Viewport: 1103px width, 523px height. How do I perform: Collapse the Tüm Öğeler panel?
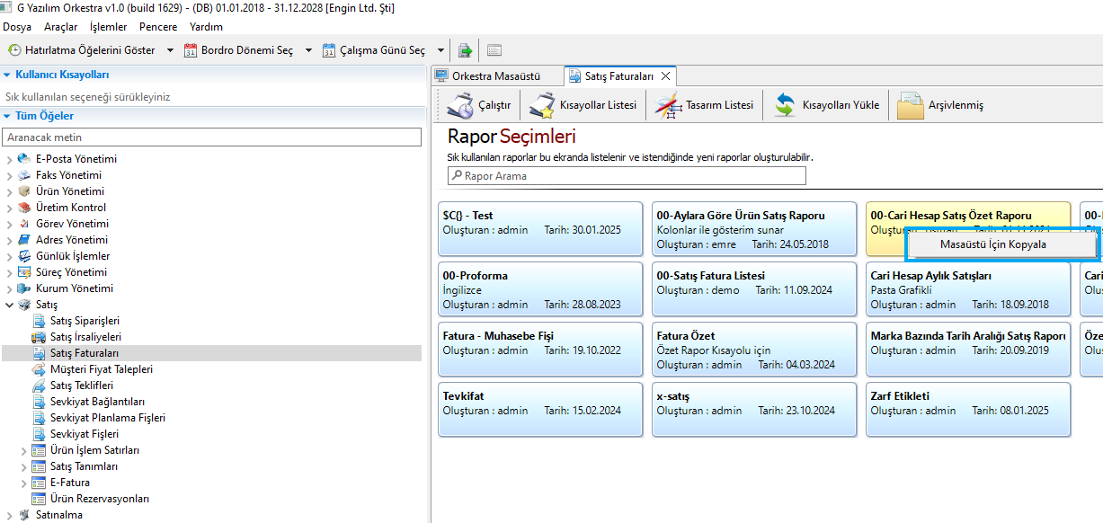tap(8, 116)
